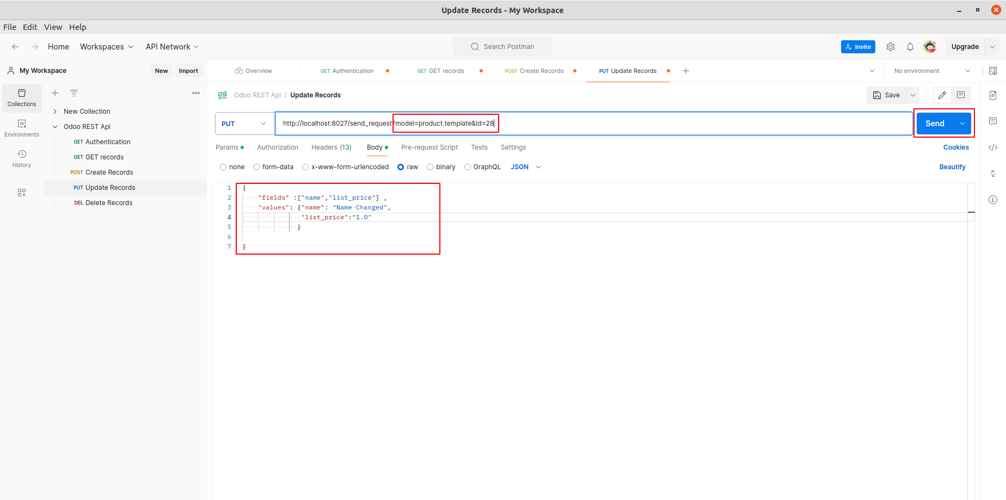Open Environments in the sidebar
The height and width of the screenshot is (500, 1006).
(x=22, y=128)
